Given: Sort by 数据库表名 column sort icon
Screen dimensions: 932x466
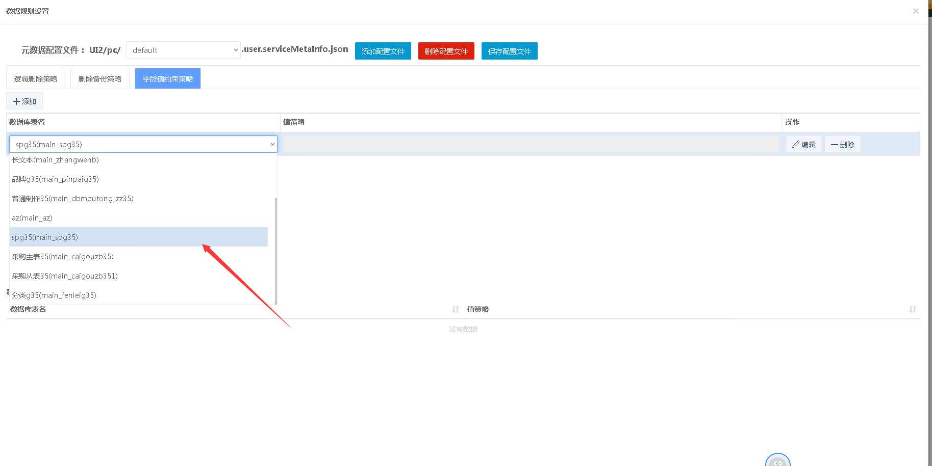Looking at the screenshot, I should coord(455,309).
